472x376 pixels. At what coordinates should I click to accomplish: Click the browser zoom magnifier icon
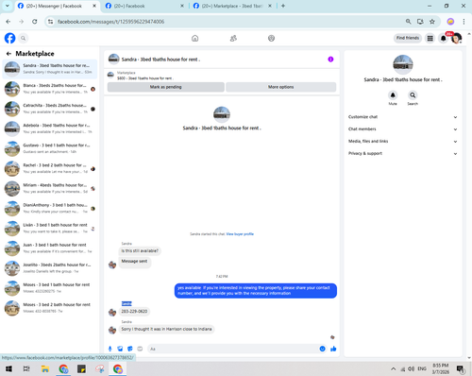tap(408, 22)
